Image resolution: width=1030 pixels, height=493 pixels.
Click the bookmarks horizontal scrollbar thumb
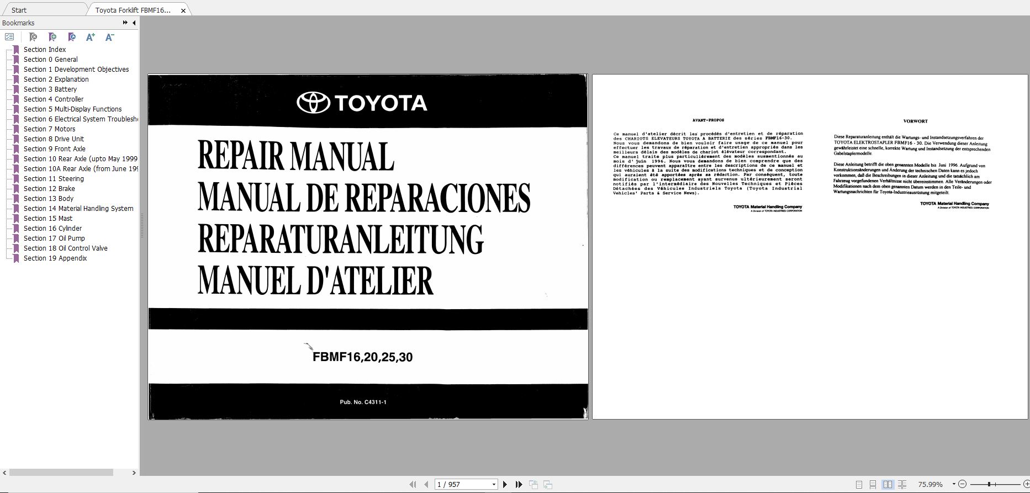[x=61, y=473]
